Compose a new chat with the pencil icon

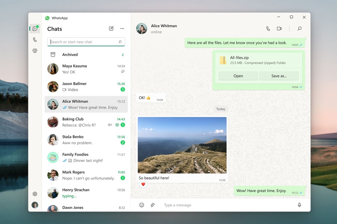pyautogui.click(x=111, y=28)
